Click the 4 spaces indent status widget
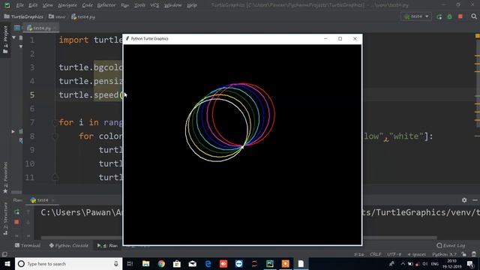This screenshot has width=480, height=270. click(x=417, y=254)
